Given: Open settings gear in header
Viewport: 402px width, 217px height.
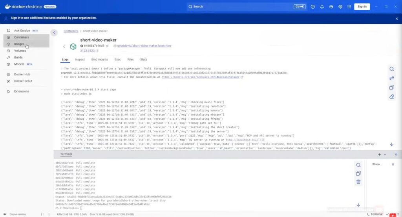Looking at the screenshot, I should click(340, 7).
